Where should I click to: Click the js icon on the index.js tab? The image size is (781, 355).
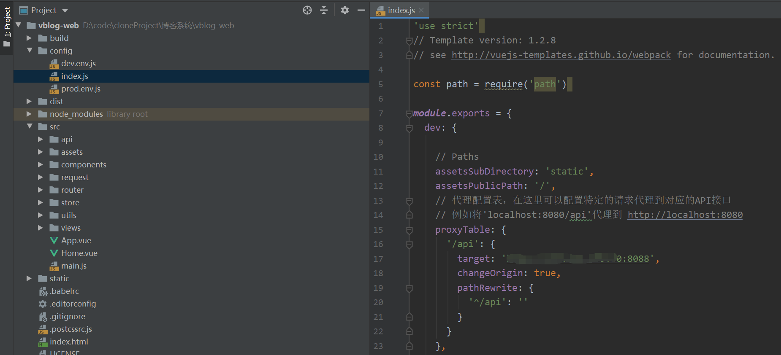tap(380, 11)
